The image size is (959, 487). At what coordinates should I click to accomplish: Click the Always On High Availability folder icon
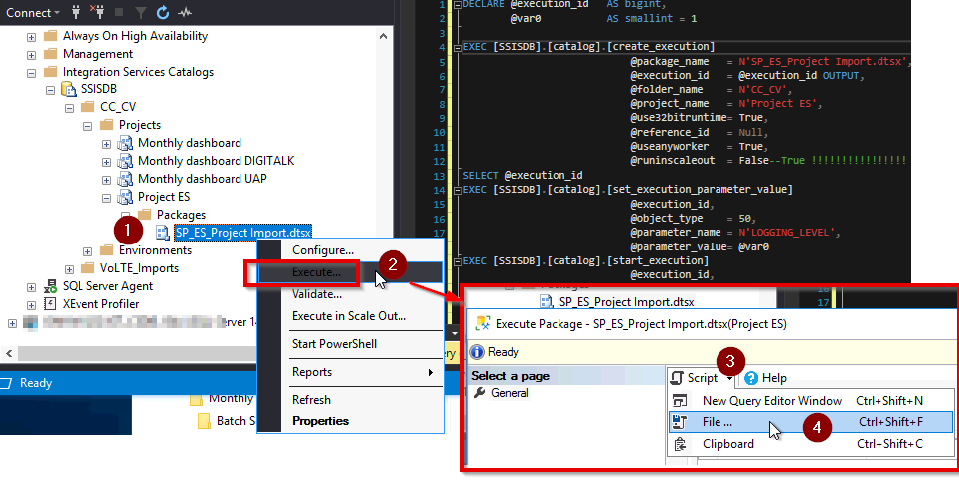pyautogui.click(x=50, y=36)
